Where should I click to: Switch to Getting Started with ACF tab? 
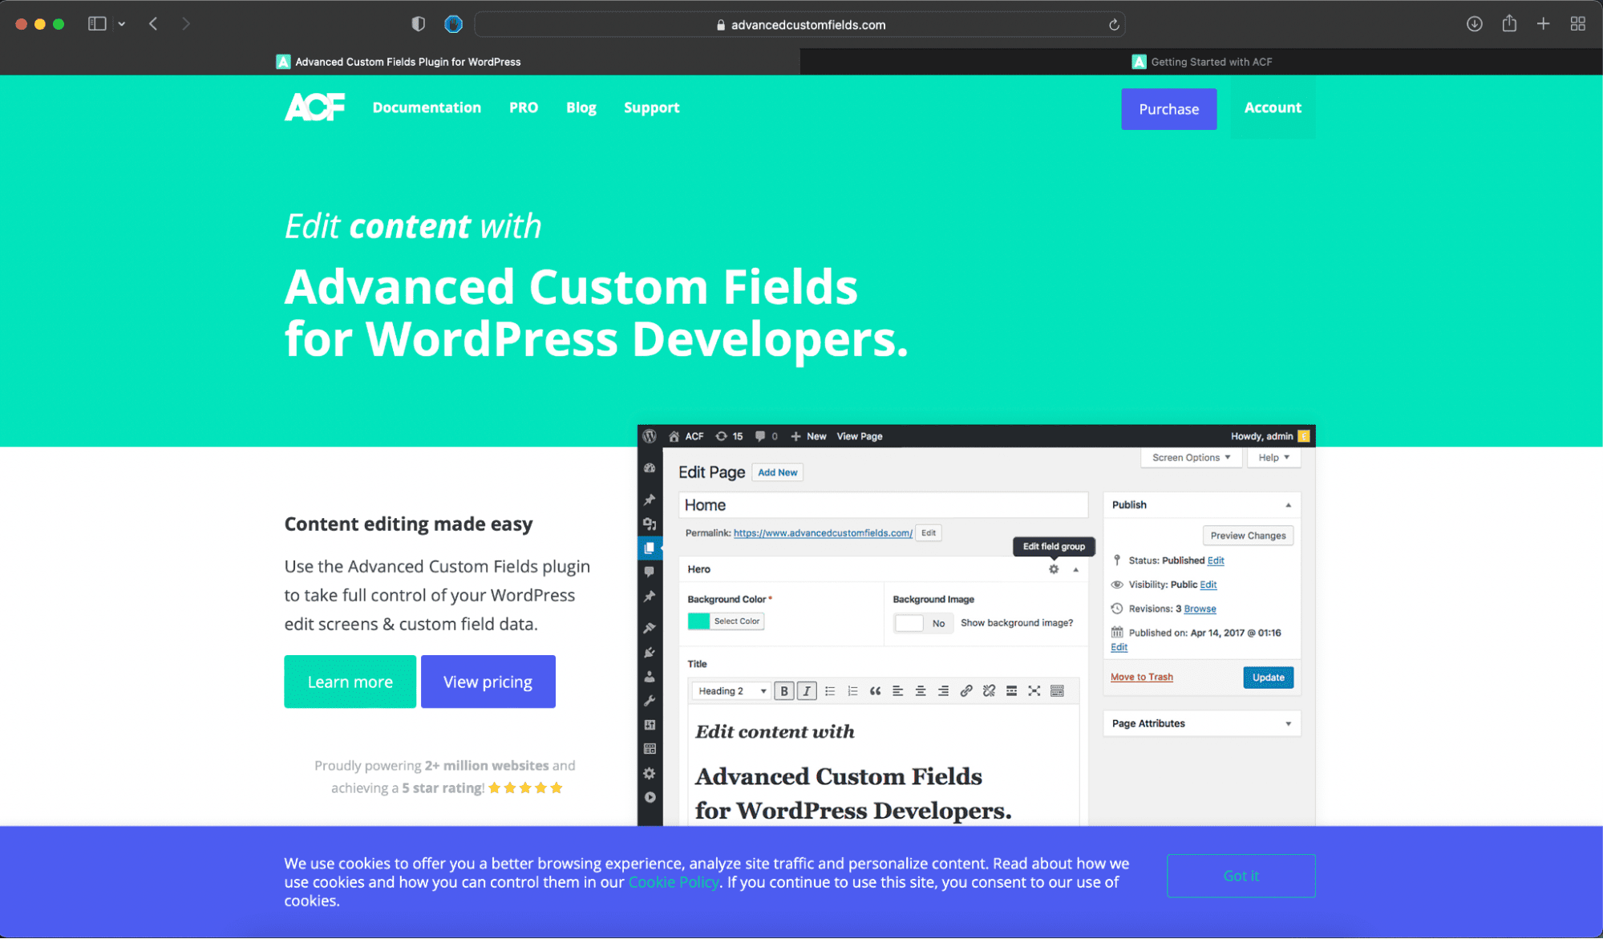pos(1201,62)
